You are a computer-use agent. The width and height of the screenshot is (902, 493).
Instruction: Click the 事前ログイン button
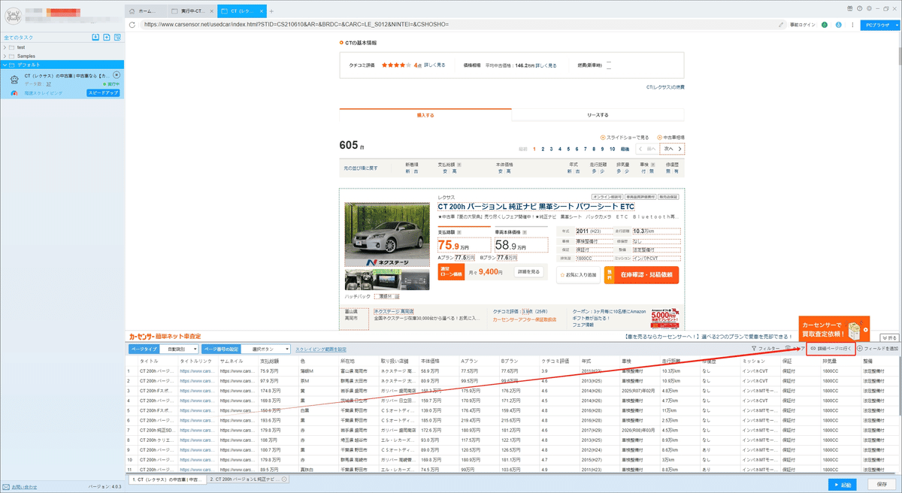[x=803, y=24]
